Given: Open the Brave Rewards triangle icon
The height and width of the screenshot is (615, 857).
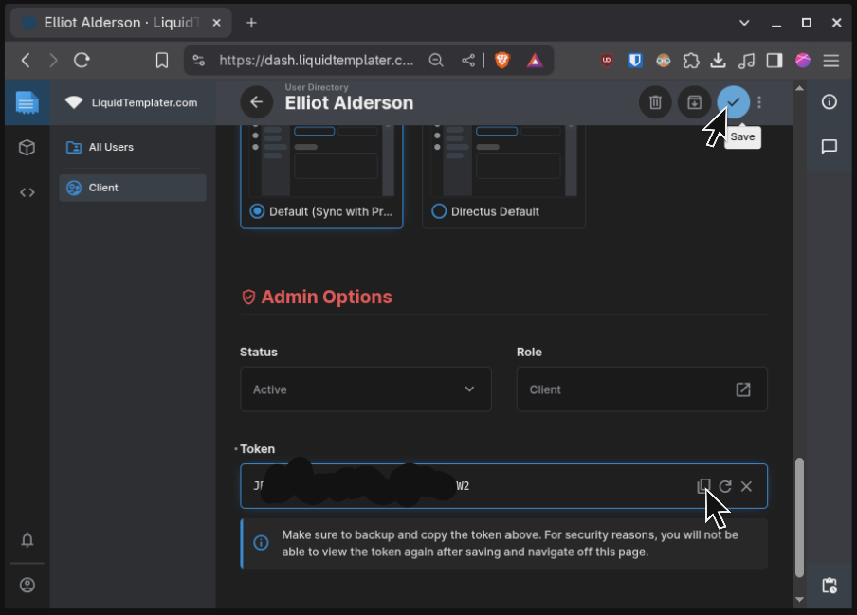Looking at the screenshot, I should [x=535, y=60].
